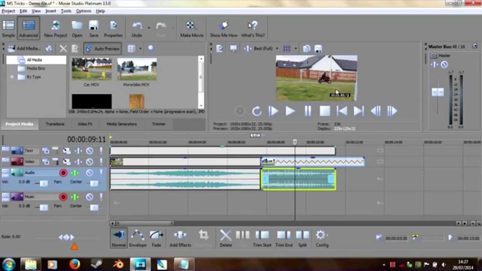Select the Car.MOV media thumbnail
Image resolution: width=482 pixels, height=271 pixels.
(x=92, y=69)
